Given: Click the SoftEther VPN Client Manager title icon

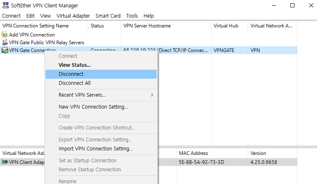Looking at the screenshot, I should tap(6, 5).
